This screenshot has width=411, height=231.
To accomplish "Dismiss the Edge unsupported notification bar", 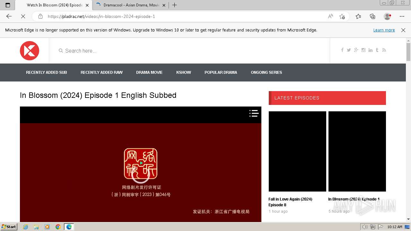I will coord(403,30).
